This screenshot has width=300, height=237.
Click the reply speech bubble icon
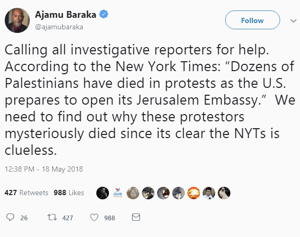[x=10, y=217]
